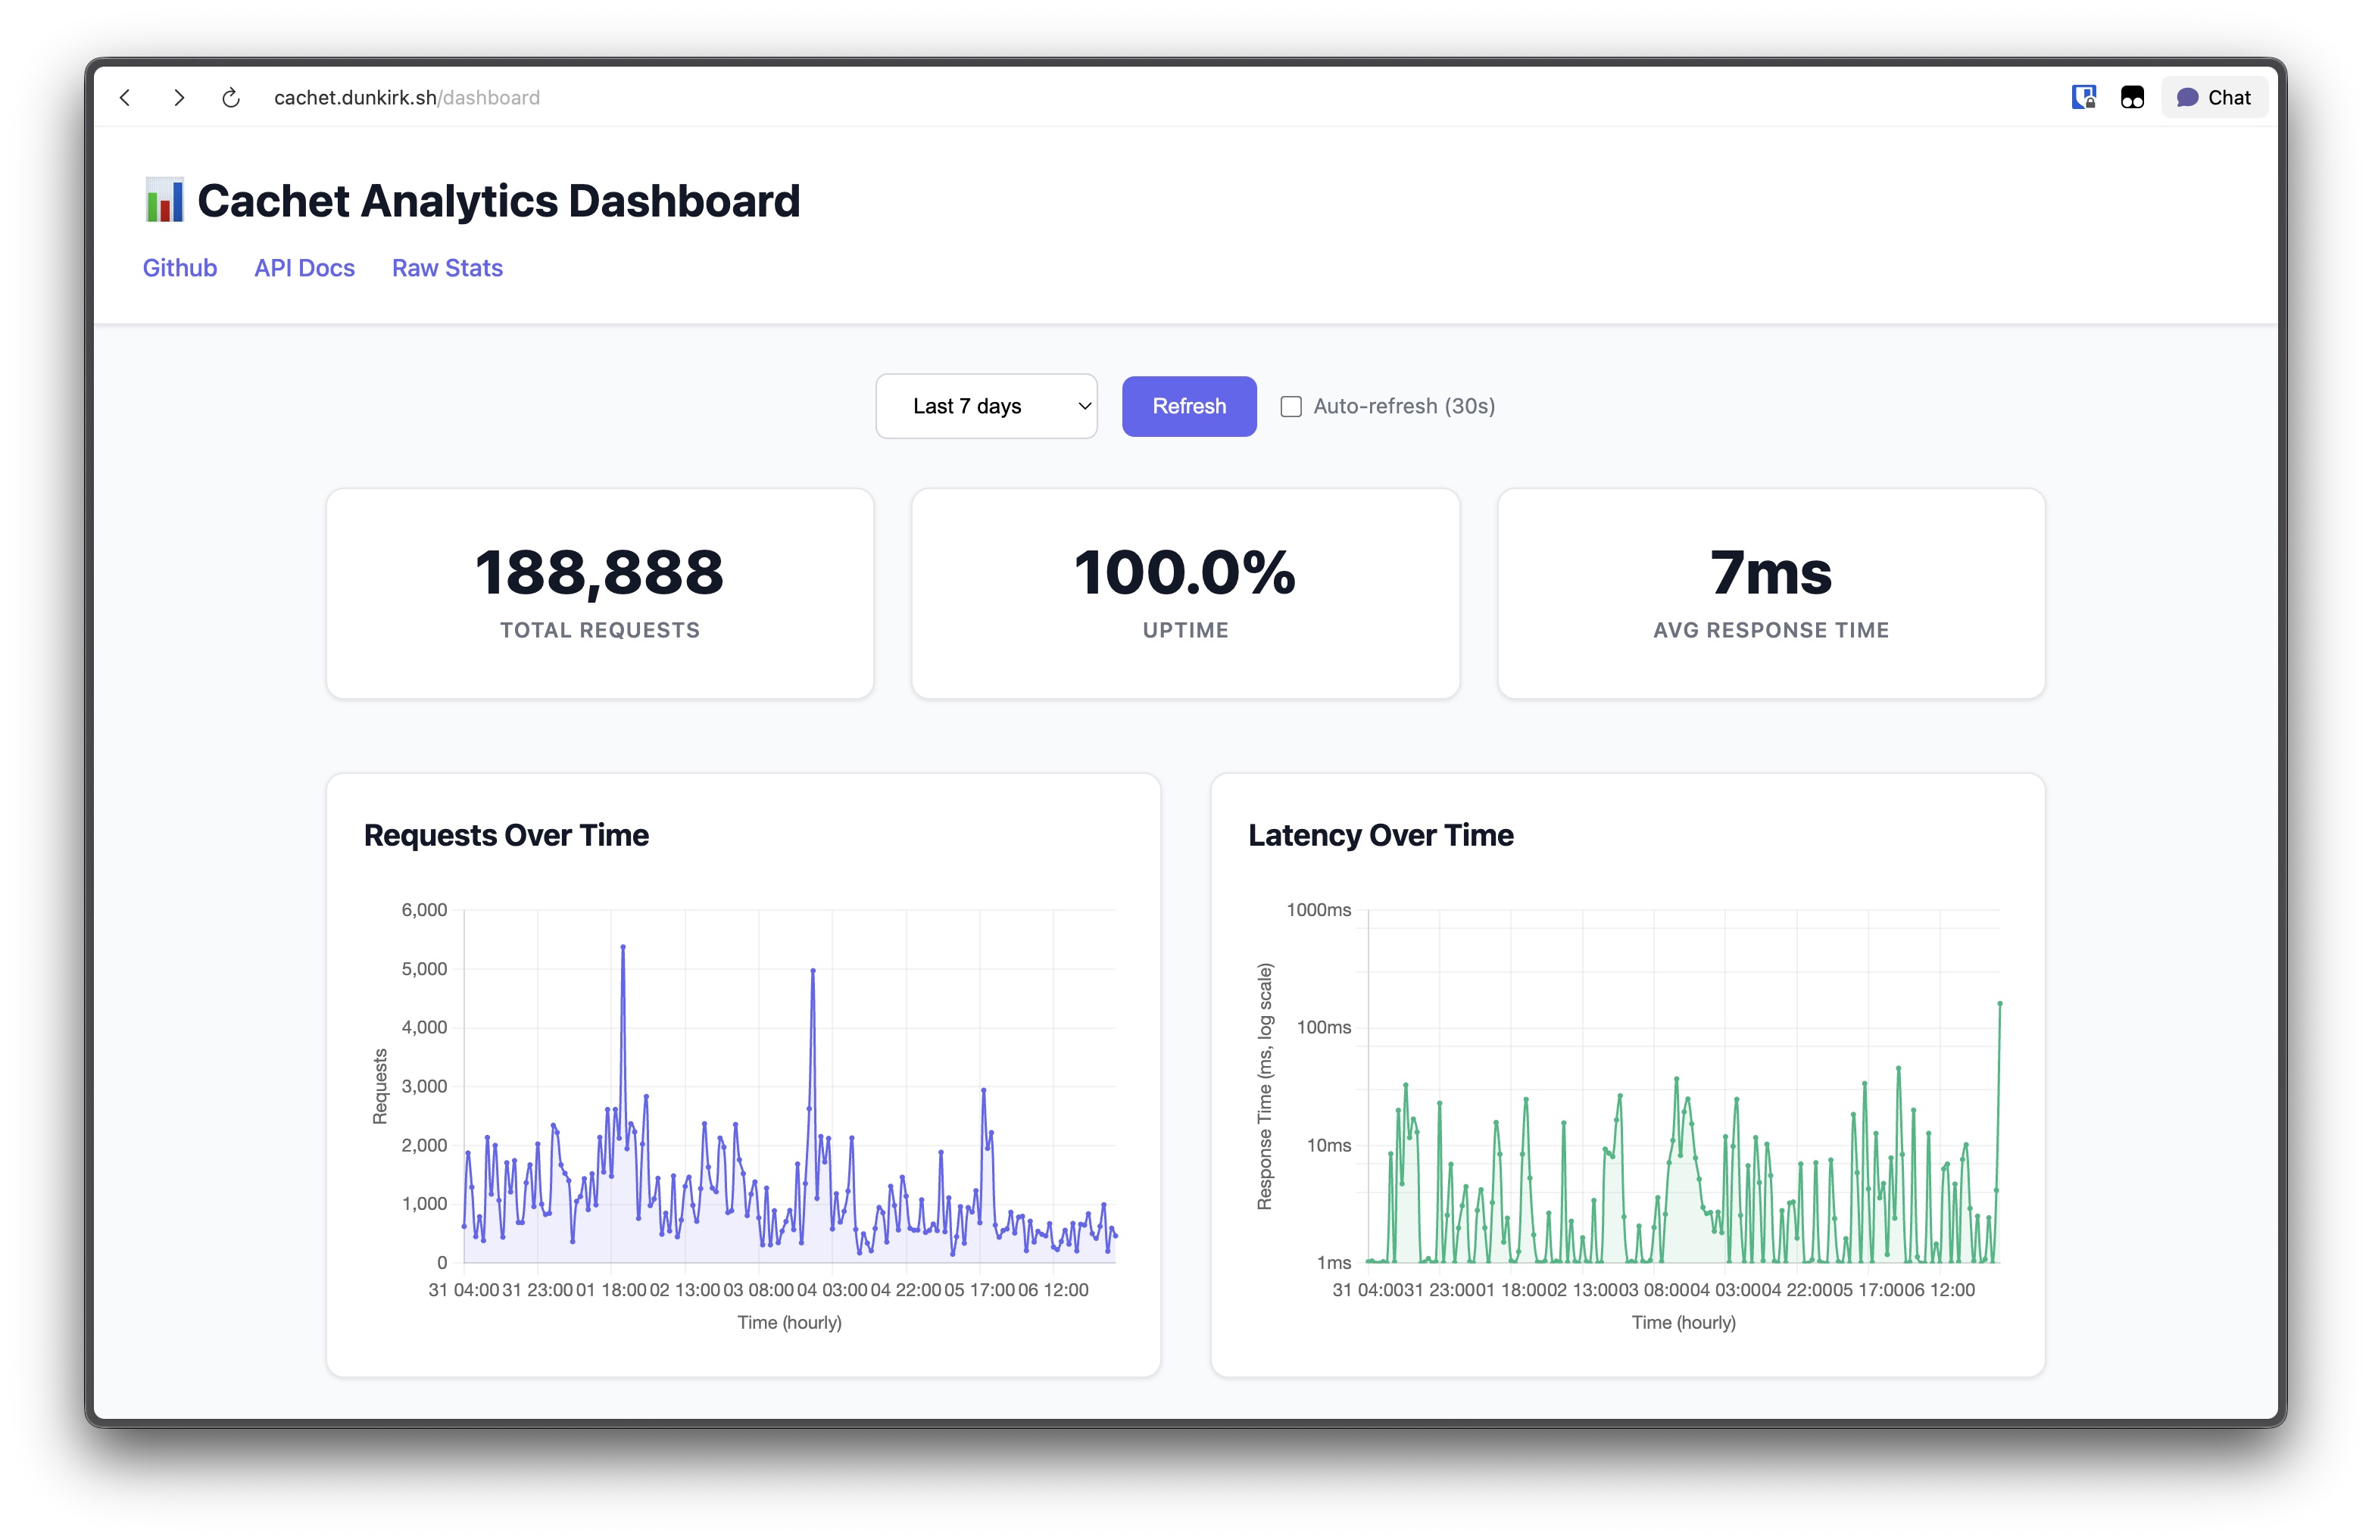Enable the Auto-refresh (30s) checkbox
2372x1540 pixels.
[x=1291, y=405]
